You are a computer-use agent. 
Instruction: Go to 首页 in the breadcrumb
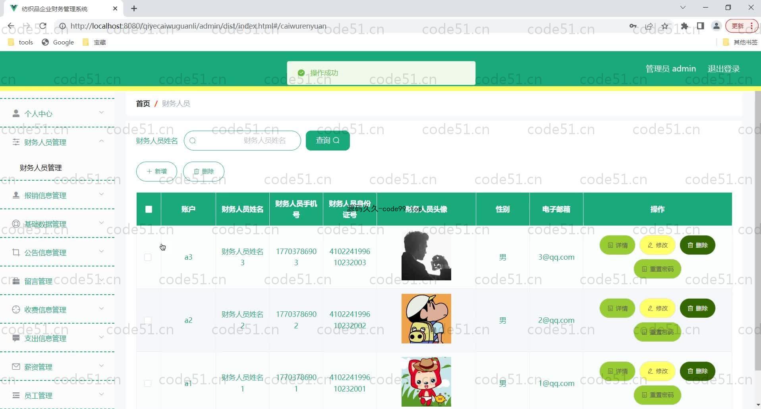click(143, 104)
